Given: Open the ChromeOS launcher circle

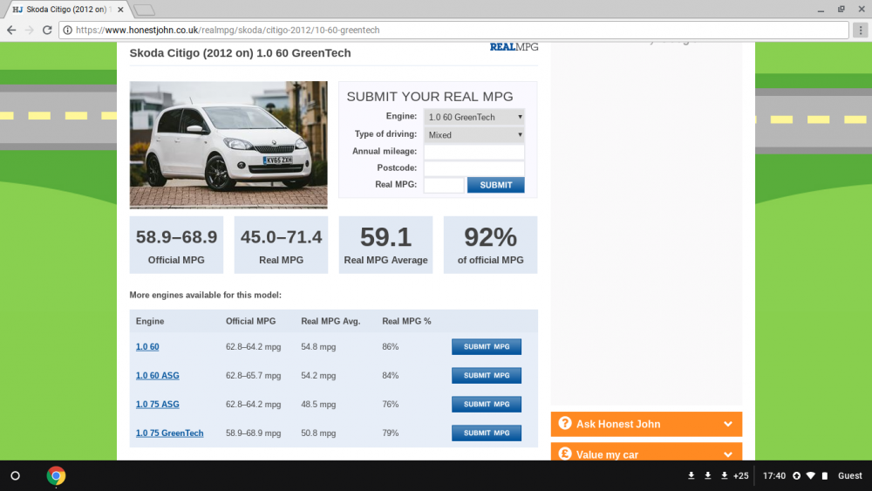Looking at the screenshot, I should pyautogui.click(x=16, y=476).
